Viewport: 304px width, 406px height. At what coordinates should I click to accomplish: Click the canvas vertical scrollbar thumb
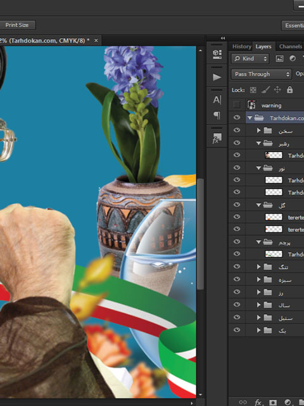click(200, 234)
